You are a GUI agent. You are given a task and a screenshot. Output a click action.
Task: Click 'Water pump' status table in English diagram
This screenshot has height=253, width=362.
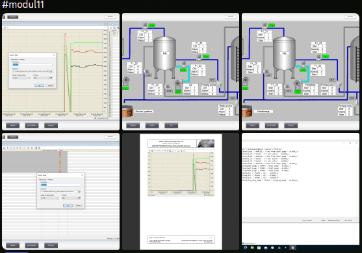click(226, 110)
